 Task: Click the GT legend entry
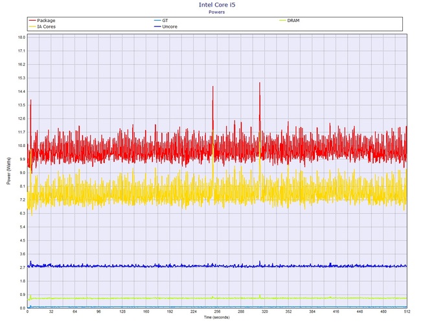[x=161, y=21]
